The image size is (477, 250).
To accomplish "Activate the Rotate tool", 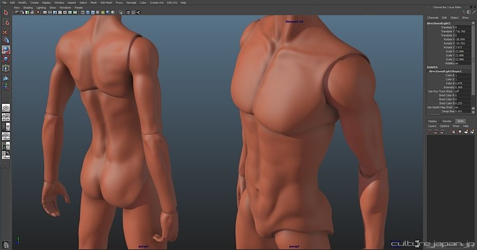I will 6,50.
